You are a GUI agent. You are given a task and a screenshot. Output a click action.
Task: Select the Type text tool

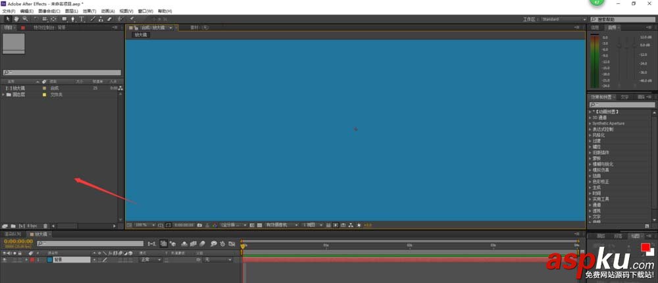click(x=82, y=19)
